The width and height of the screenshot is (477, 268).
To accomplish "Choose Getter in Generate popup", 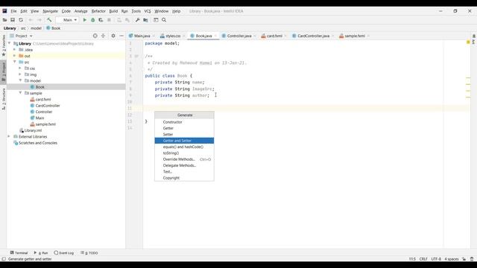I will (x=184, y=128).
